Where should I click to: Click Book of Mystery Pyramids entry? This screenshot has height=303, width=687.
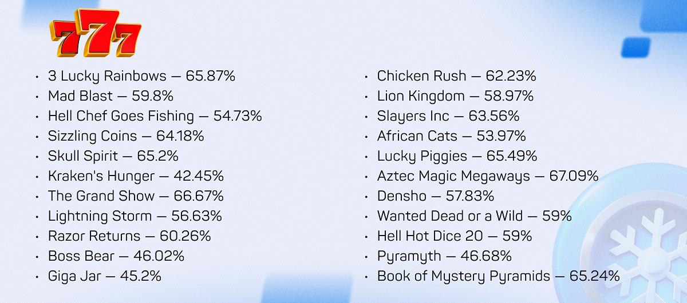(499, 276)
